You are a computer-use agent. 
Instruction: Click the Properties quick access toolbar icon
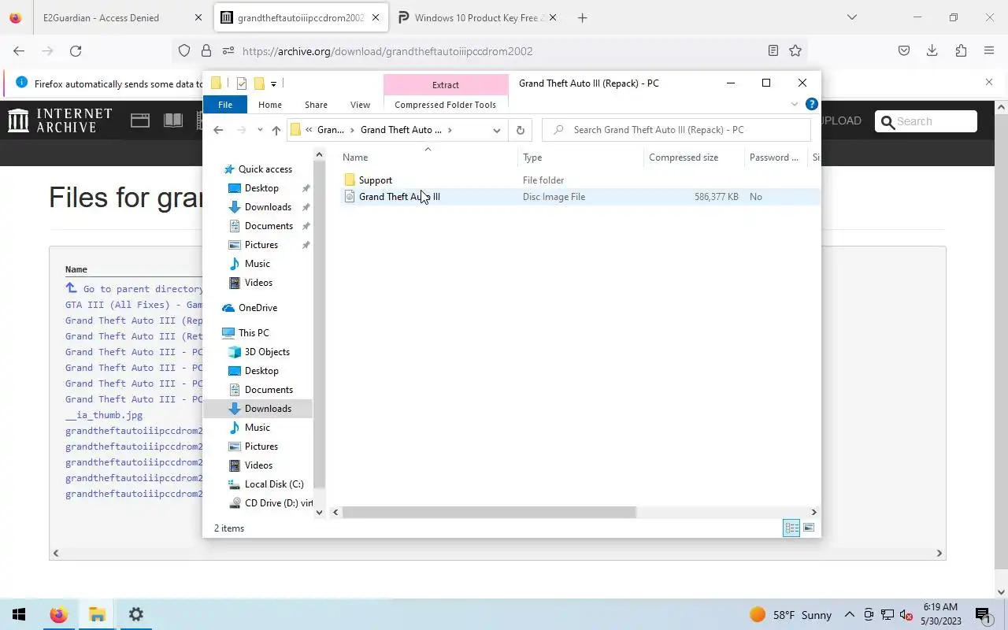(x=242, y=83)
